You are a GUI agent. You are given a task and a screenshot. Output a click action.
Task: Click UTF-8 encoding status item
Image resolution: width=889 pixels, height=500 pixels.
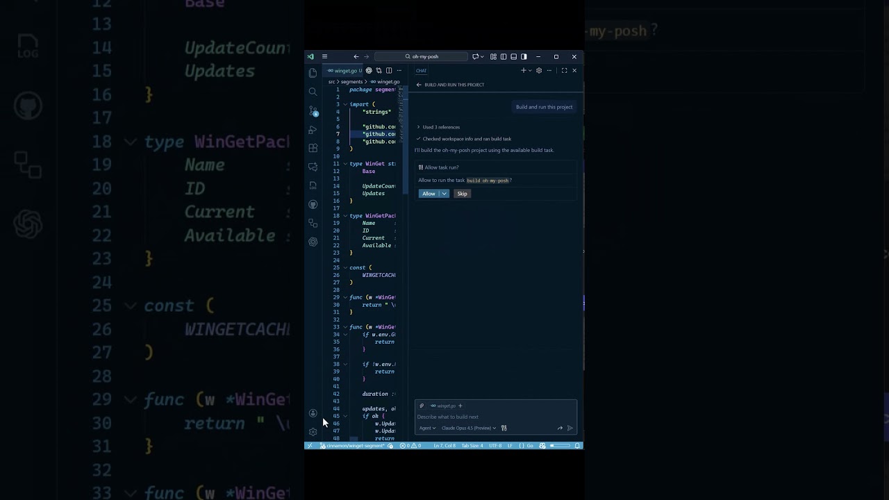495,446
